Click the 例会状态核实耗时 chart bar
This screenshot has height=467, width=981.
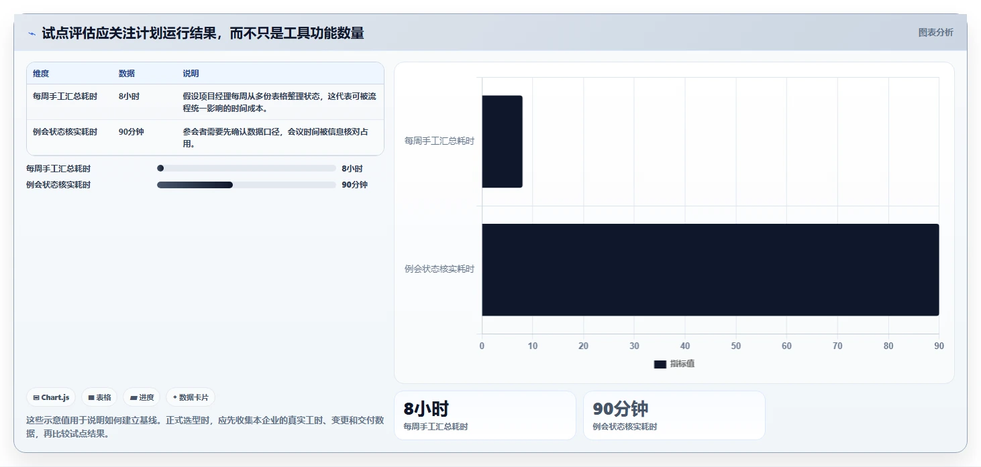(710, 269)
